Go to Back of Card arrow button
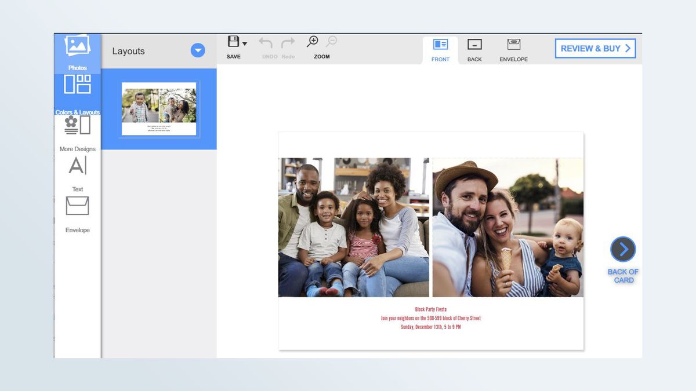Viewport: 696px width, 391px height. click(x=623, y=250)
